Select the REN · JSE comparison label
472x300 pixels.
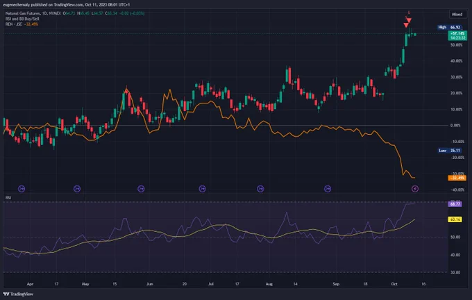coord(14,24)
